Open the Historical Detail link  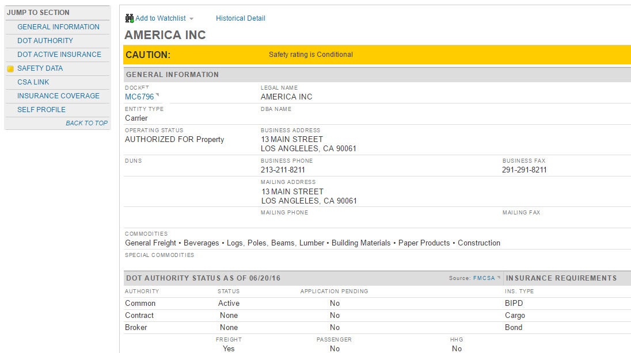[240, 18]
